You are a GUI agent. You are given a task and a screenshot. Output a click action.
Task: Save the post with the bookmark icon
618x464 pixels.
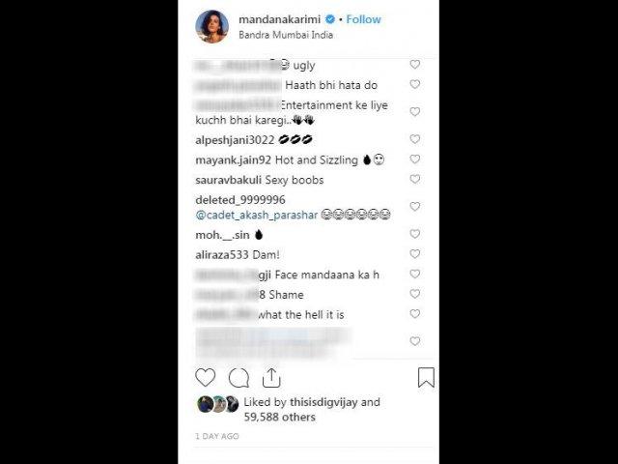point(426,378)
